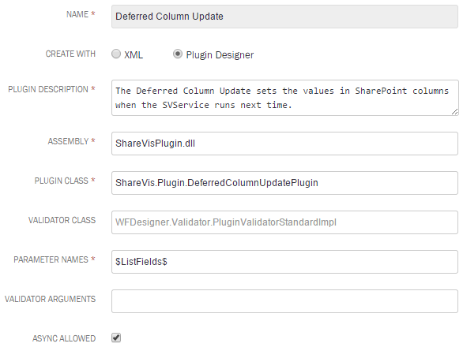Click the Validator Class placeholder field
Viewport: 463px width, 347px height.
(x=284, y=222)
